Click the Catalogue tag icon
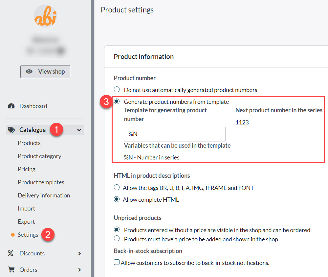The width and height of the screenshot is (328, 277). (11, 130)
